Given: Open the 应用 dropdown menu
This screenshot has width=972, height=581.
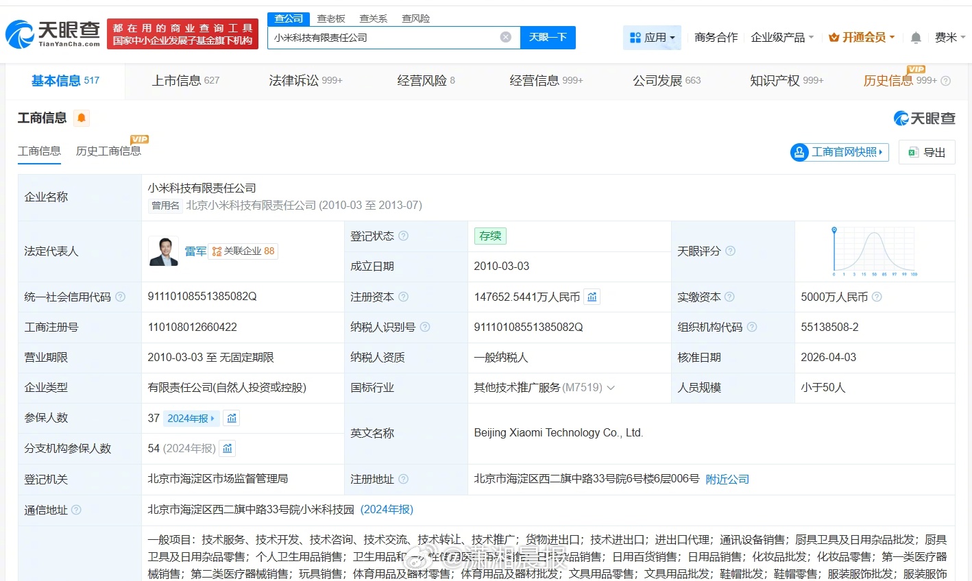Looking at the screenshot, I should pos(652,38).
